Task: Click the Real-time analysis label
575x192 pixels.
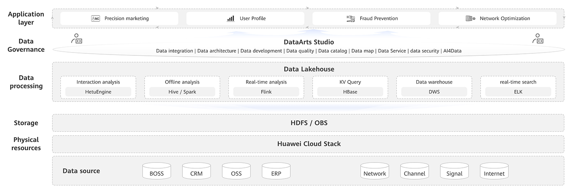Action: coord(266,82)
